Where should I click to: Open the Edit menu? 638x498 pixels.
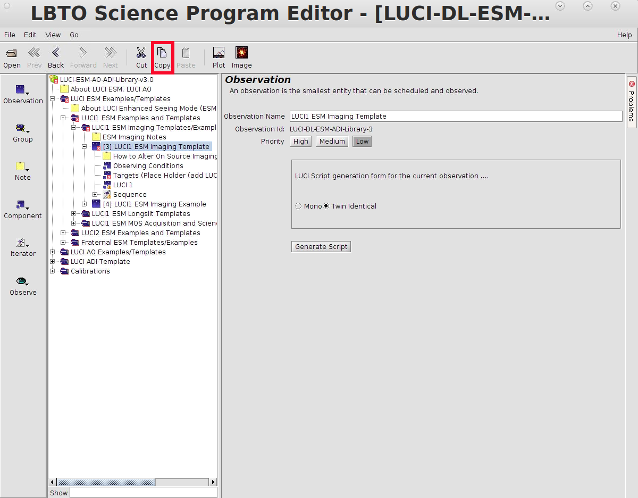[30, 35]
